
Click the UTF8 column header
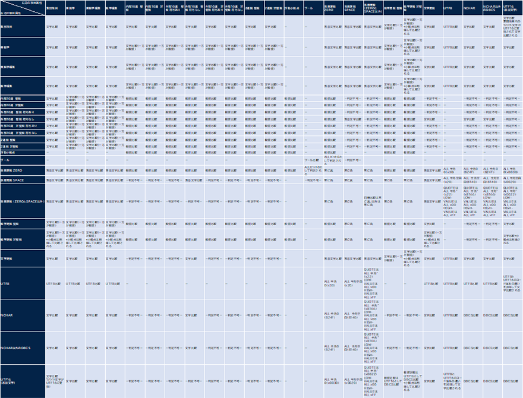pos(451,10)
